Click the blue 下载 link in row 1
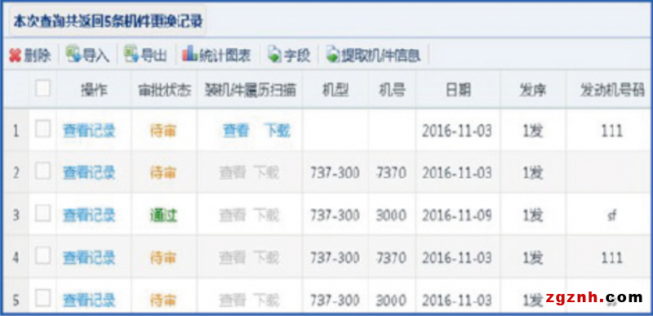The width and height of the screenshot is (653, 316). click(x=277, y=131)
